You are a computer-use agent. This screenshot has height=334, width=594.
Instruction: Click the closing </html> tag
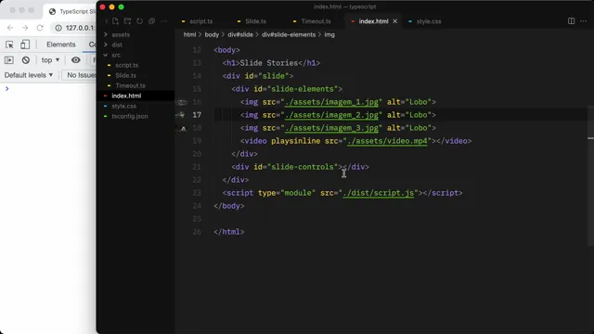point(229,232)
